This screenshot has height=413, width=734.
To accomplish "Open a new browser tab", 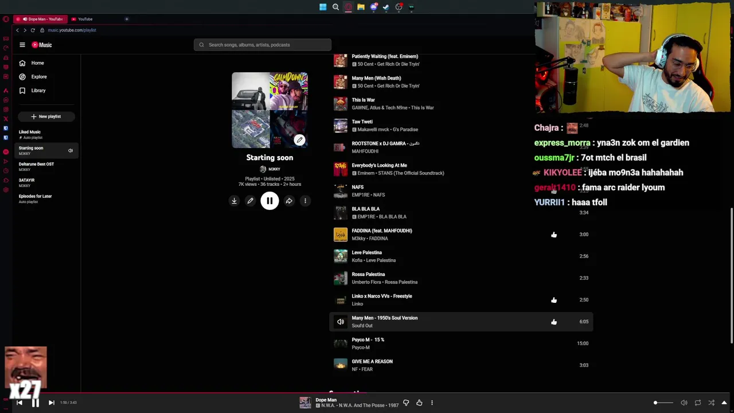I will 127,19.
